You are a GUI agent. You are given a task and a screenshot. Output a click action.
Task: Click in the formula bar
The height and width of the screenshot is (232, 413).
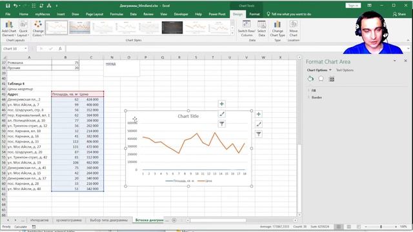tap(204, 49)
